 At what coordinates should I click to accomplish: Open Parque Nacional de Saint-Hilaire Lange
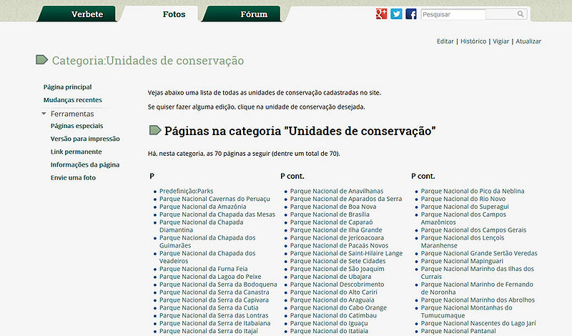[346, 253]
